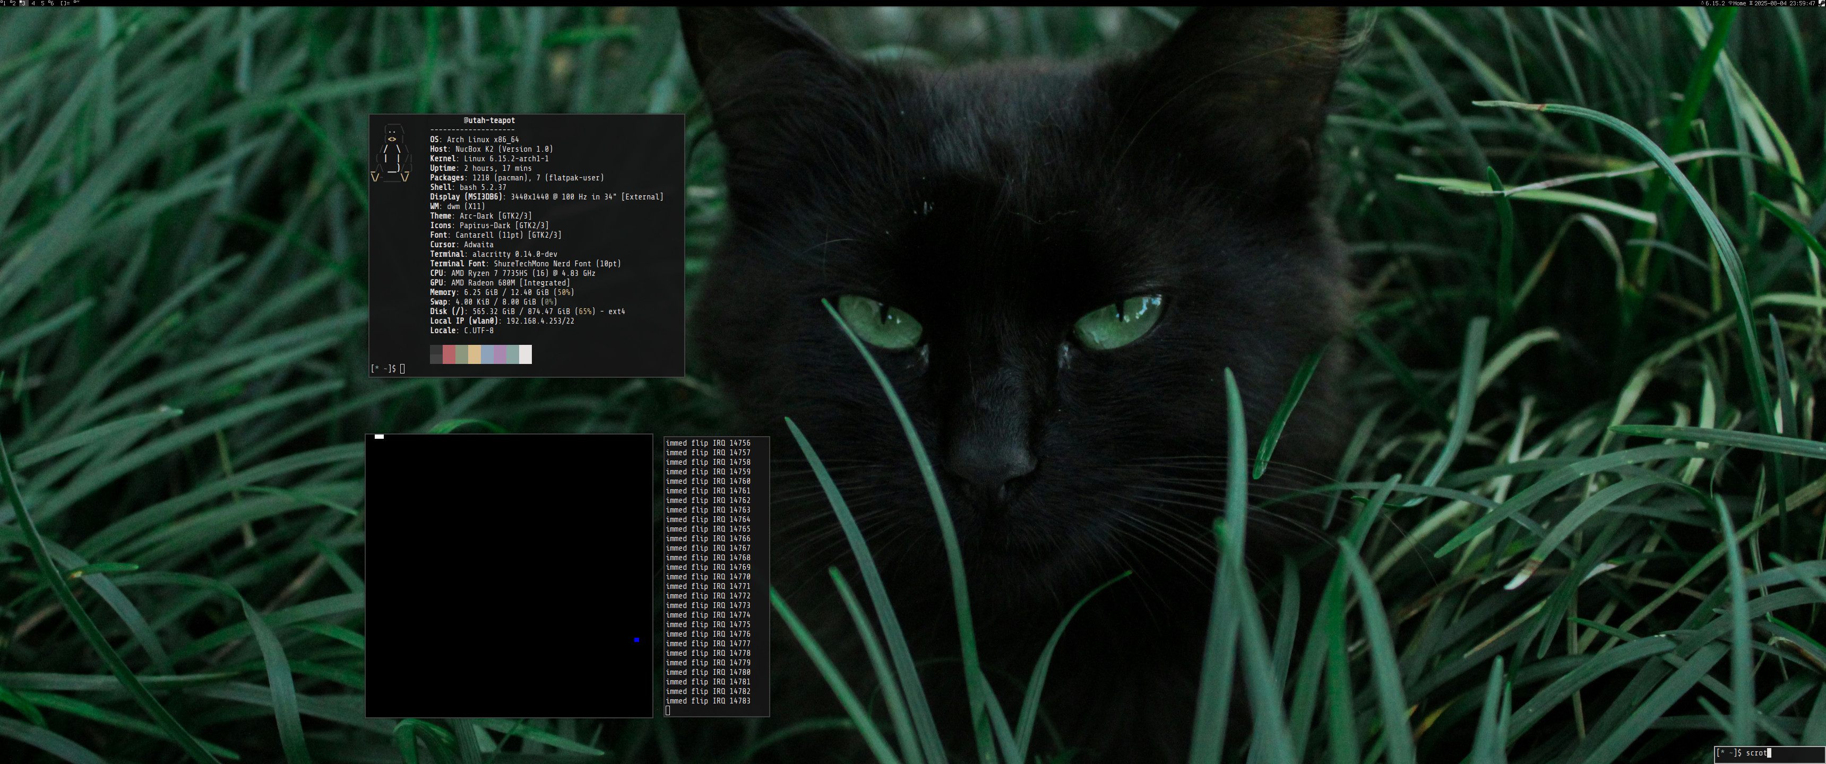
Task: Click the 'immed flip IRQ 14756' log line
Action: click(x=708, y=443)
